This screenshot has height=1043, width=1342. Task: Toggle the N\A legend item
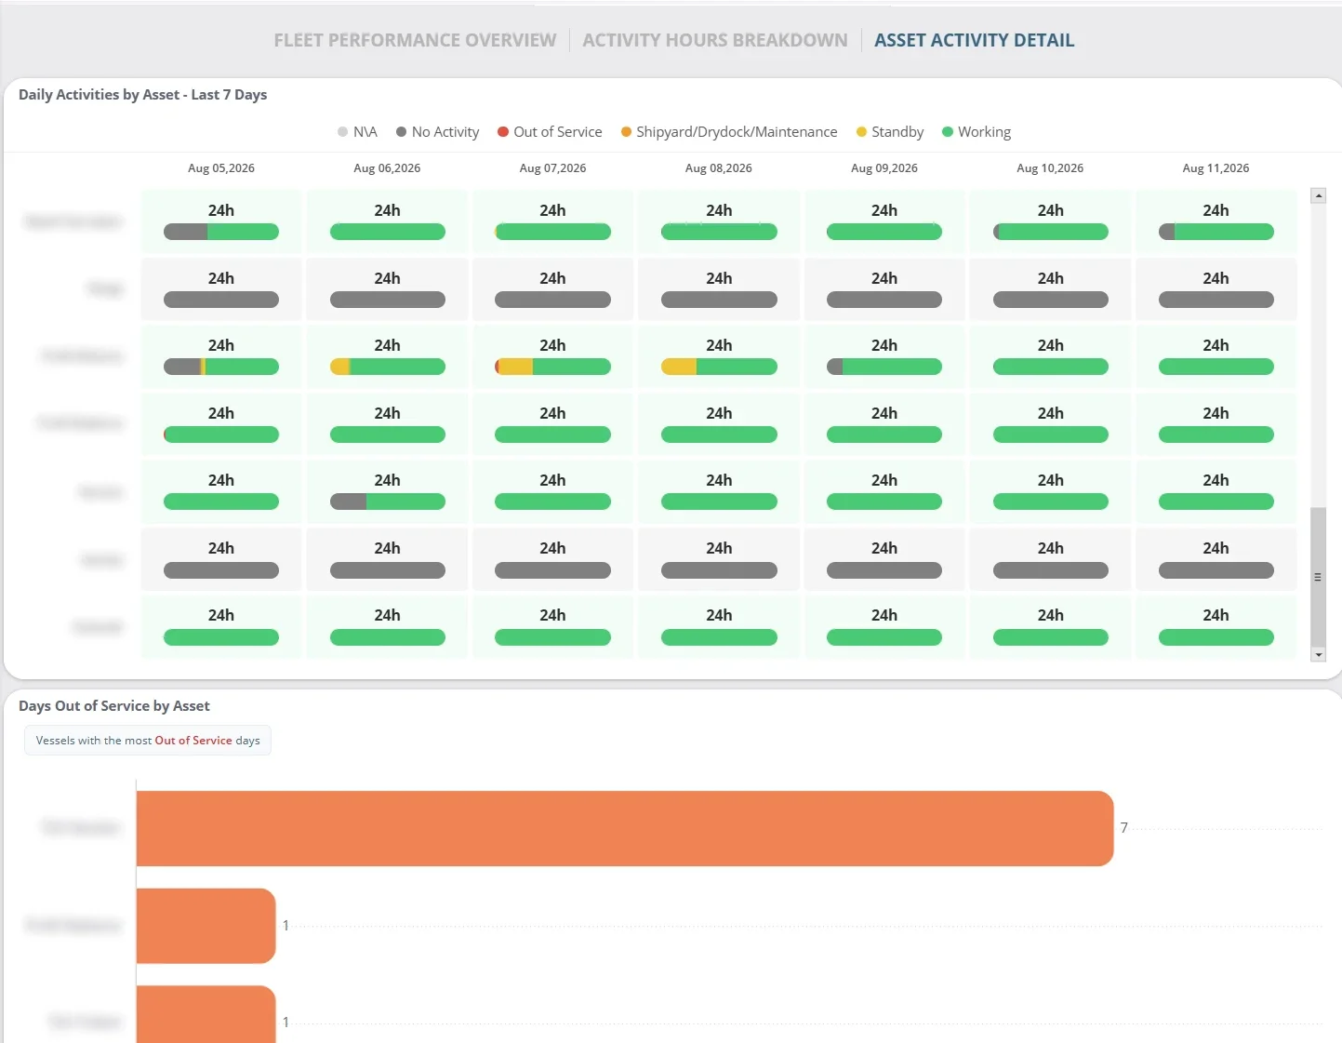pyautogui.click(x=357, y=132)
